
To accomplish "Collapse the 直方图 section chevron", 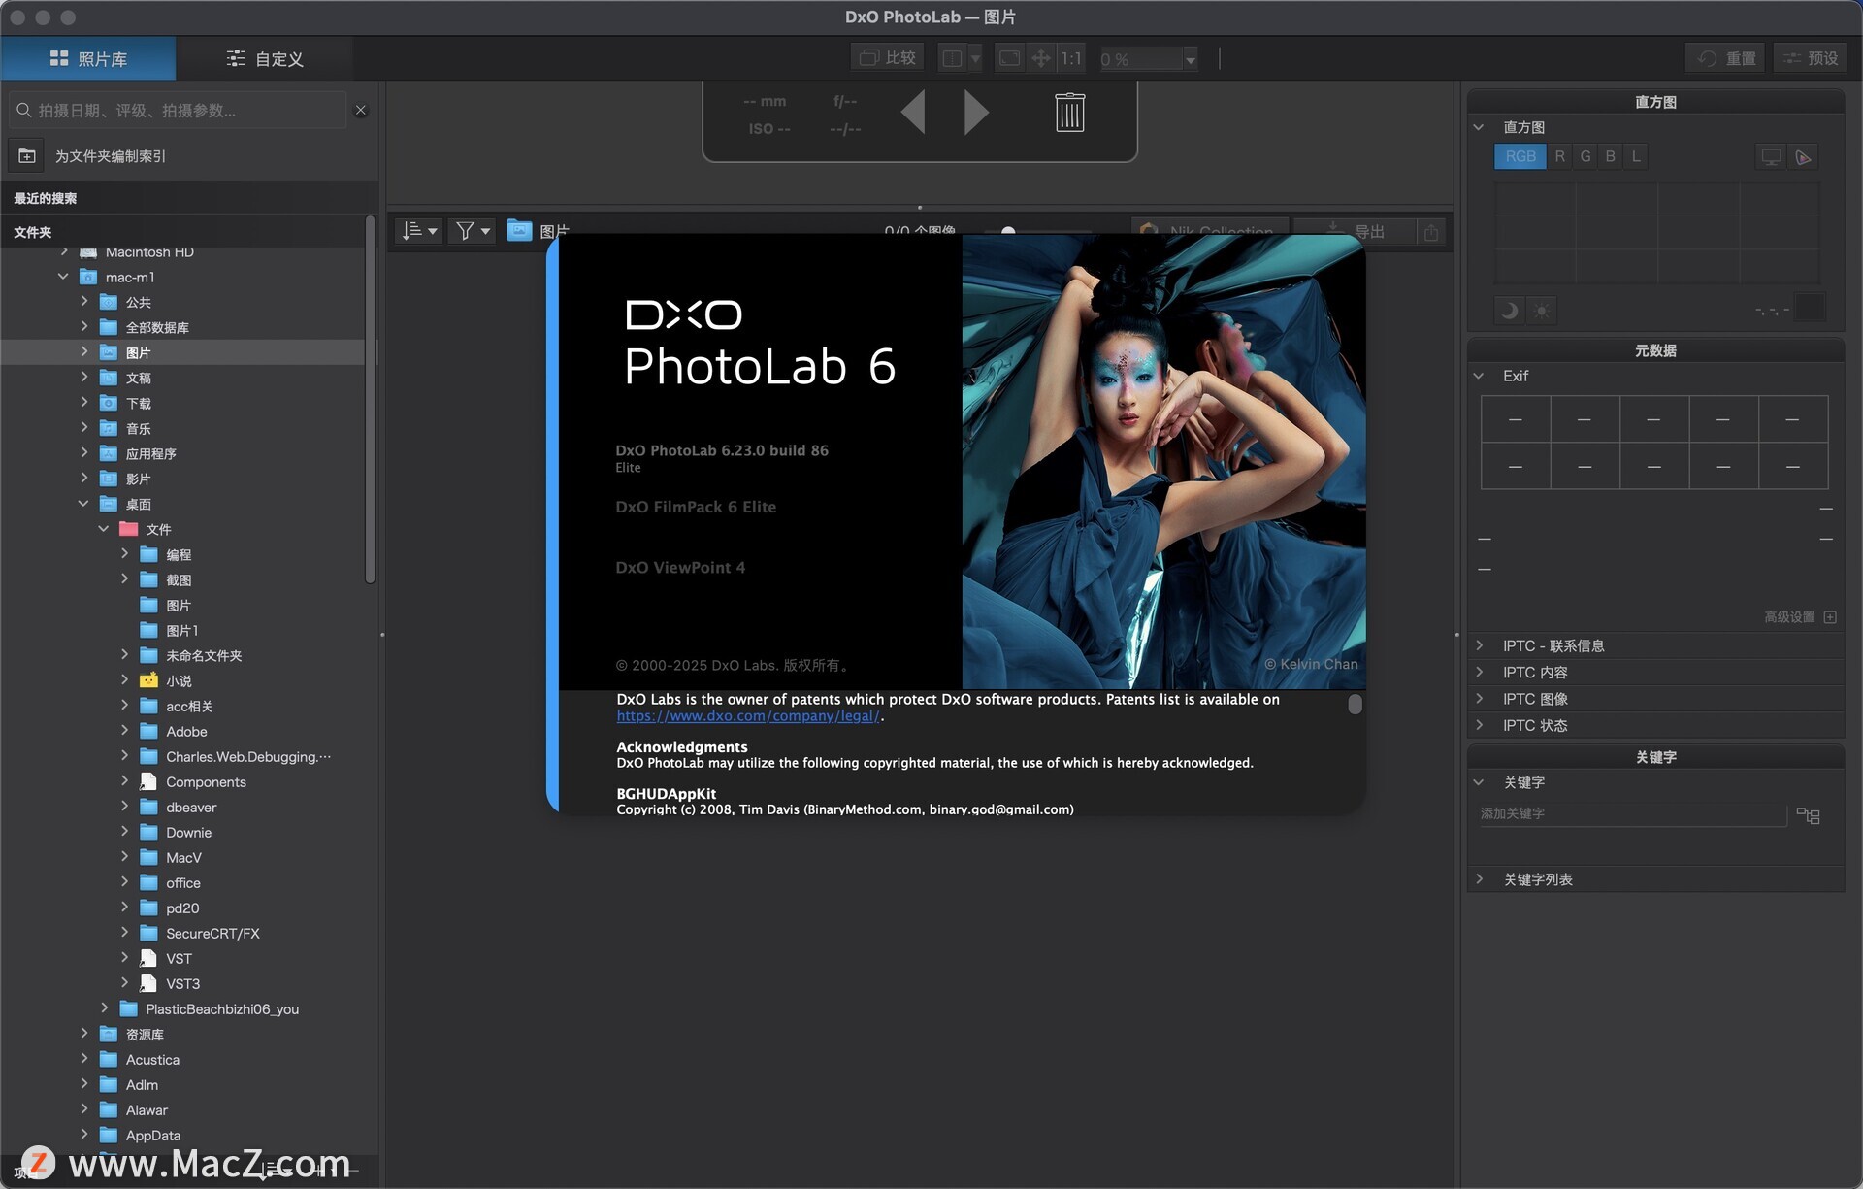I will pos(1478,127).
